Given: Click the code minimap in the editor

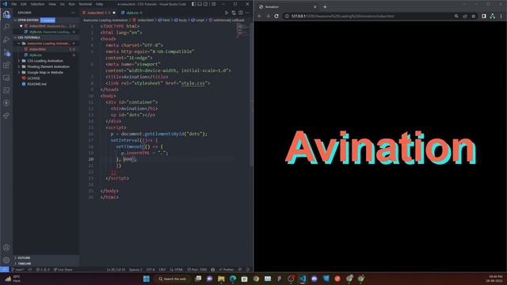Looking at the screenshot, I should [x=242, y=31].
